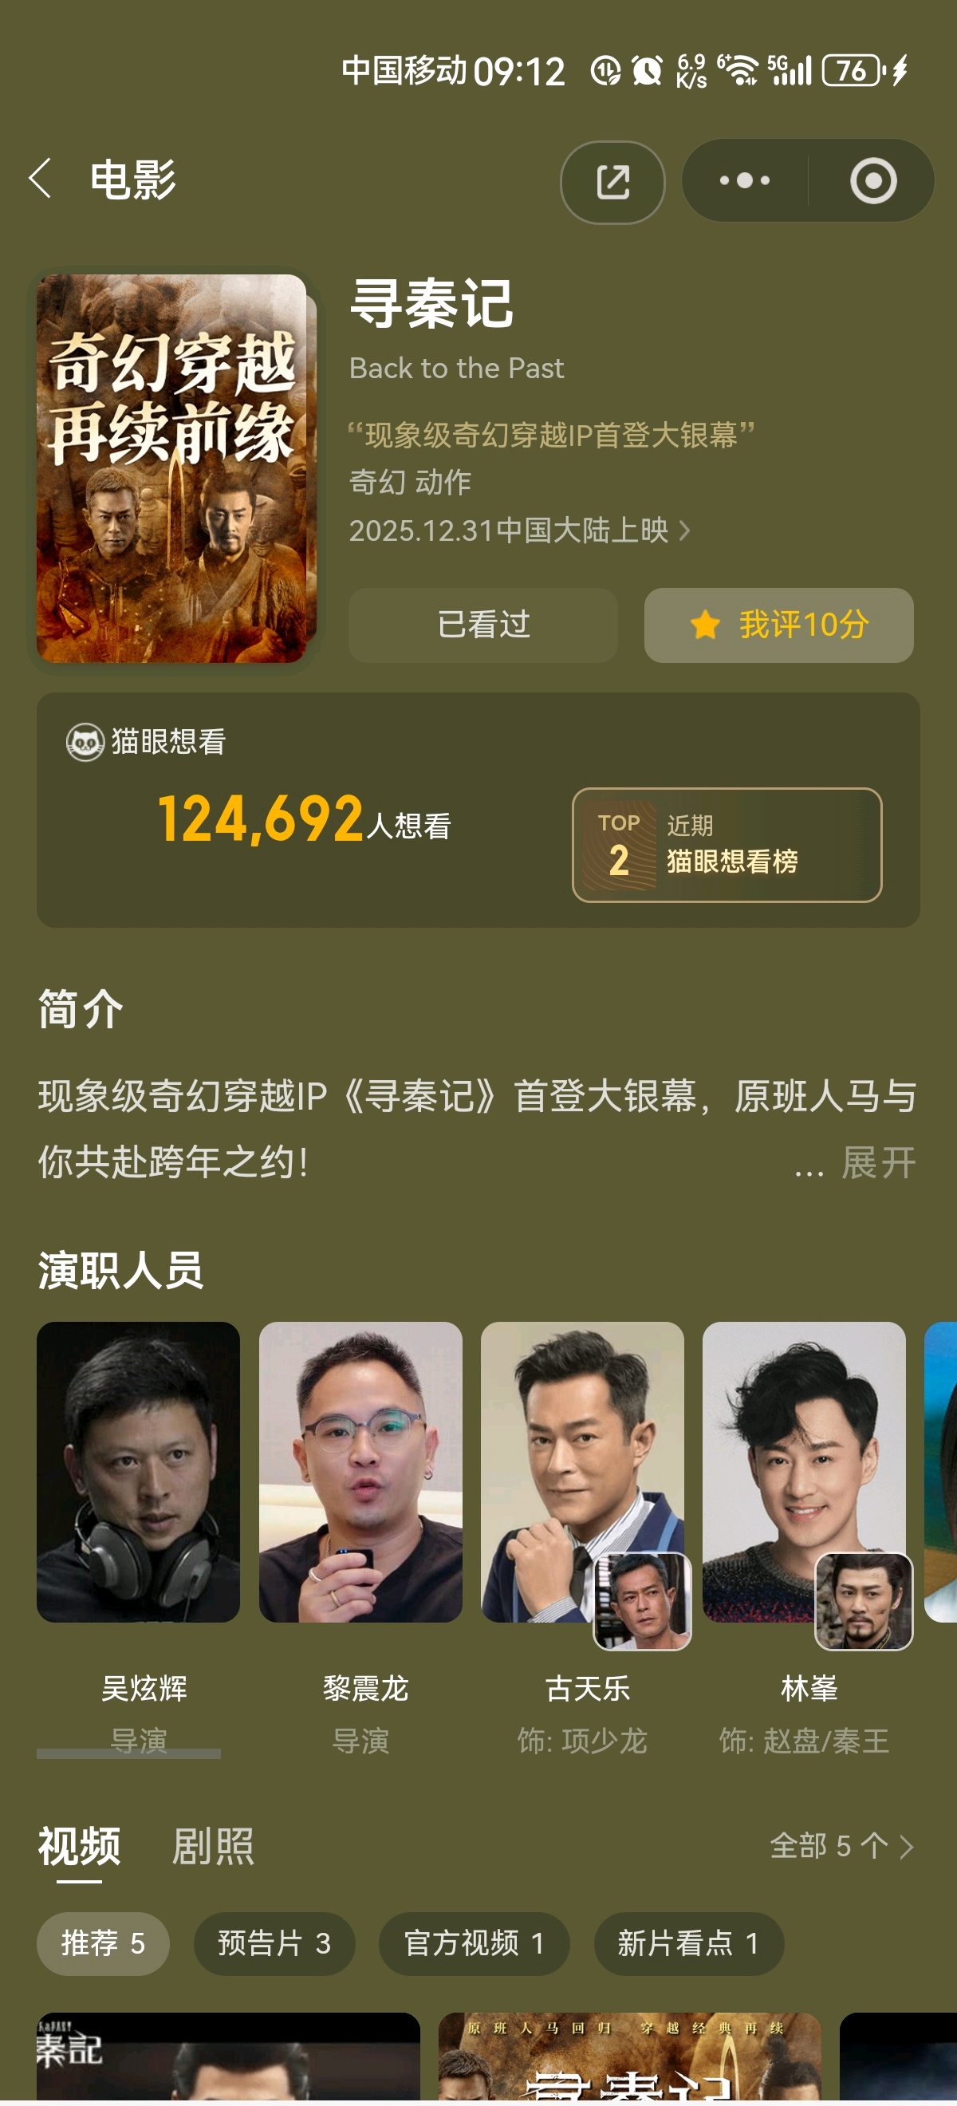Open 林峯's character role thumbnail
This screenshot has width=957, height=2106.
(x=864, y=1601)
